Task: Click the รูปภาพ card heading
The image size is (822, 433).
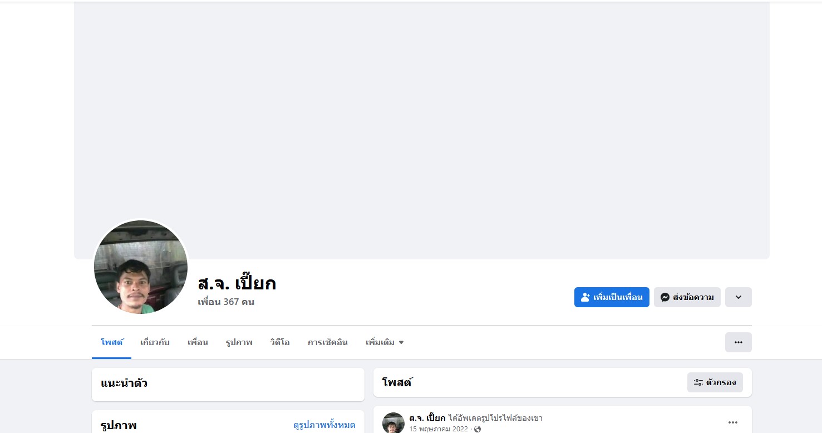Action: [119, 425]
